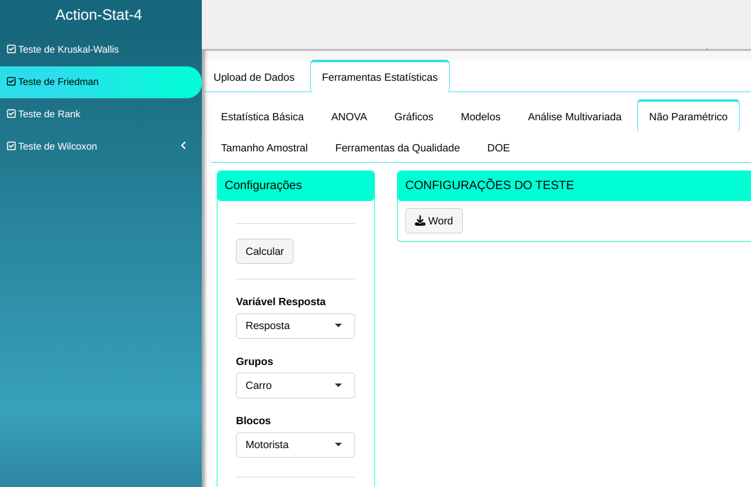Open the Análise Multivariada tab
The width and height of the screenshot is (751, 487).
coord(574,117)
